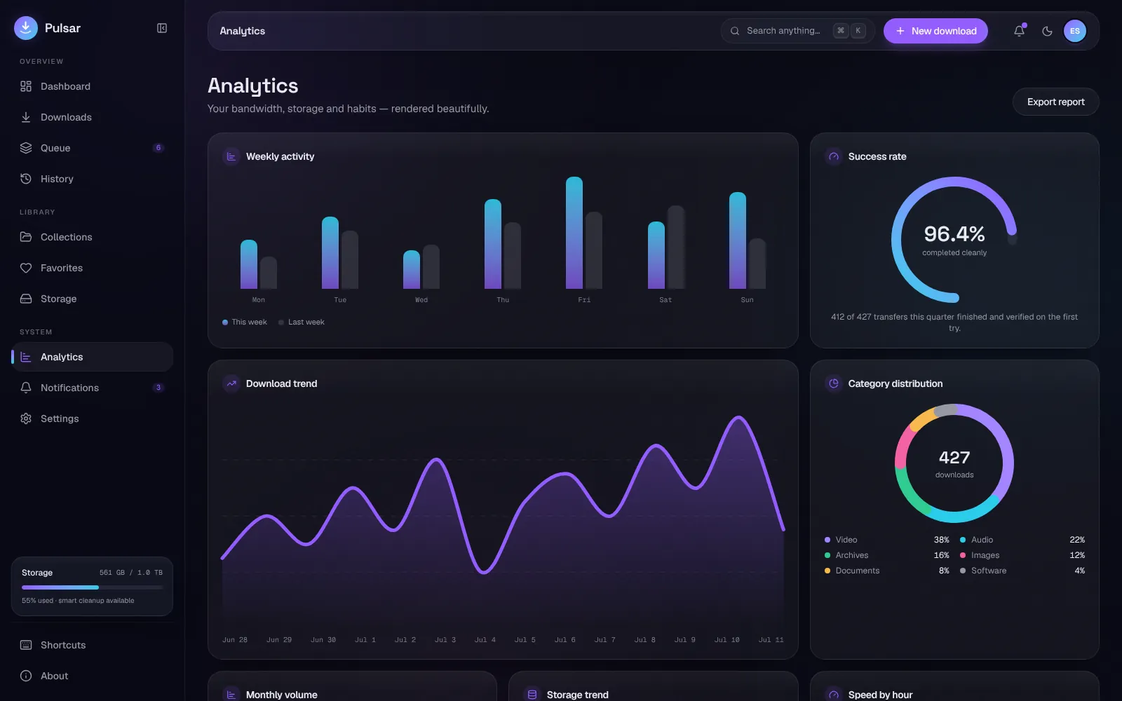The image size is (1122, 701).
Task: Go to Settings
Action: point(92,418)
